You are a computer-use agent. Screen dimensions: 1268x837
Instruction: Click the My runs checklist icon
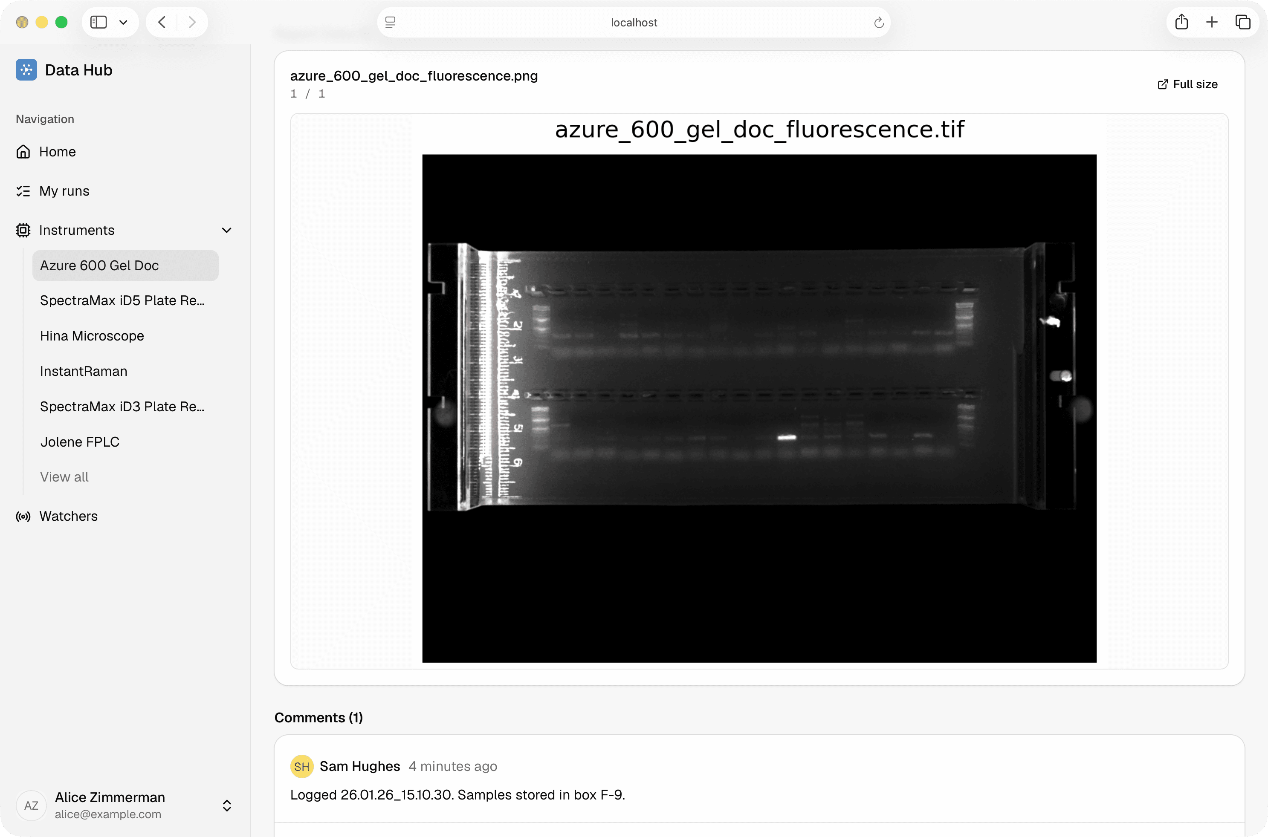23,190
